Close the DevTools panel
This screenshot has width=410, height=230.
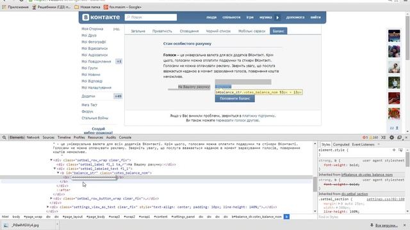406,137
